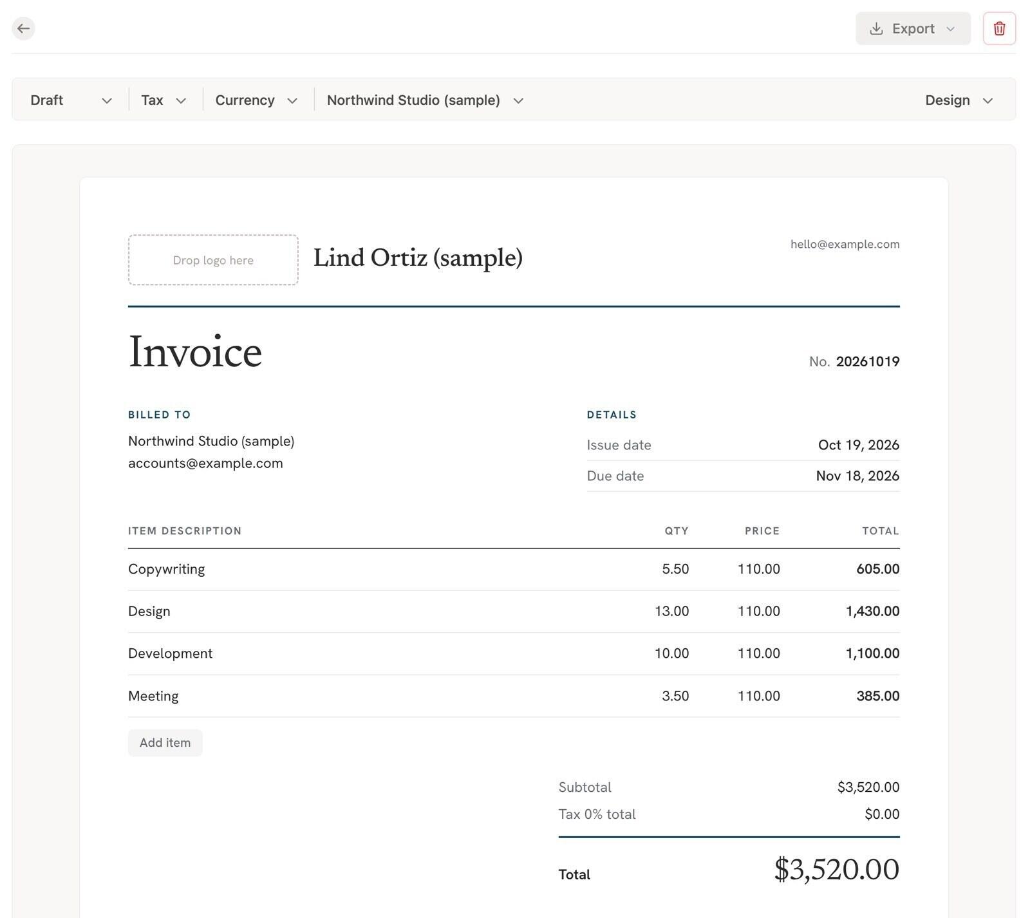Edit Design quantity 13.00

[x=671, y=612]
